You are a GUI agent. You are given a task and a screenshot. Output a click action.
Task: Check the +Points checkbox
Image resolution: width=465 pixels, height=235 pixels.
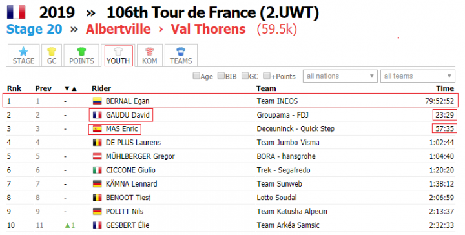point(267,76)
